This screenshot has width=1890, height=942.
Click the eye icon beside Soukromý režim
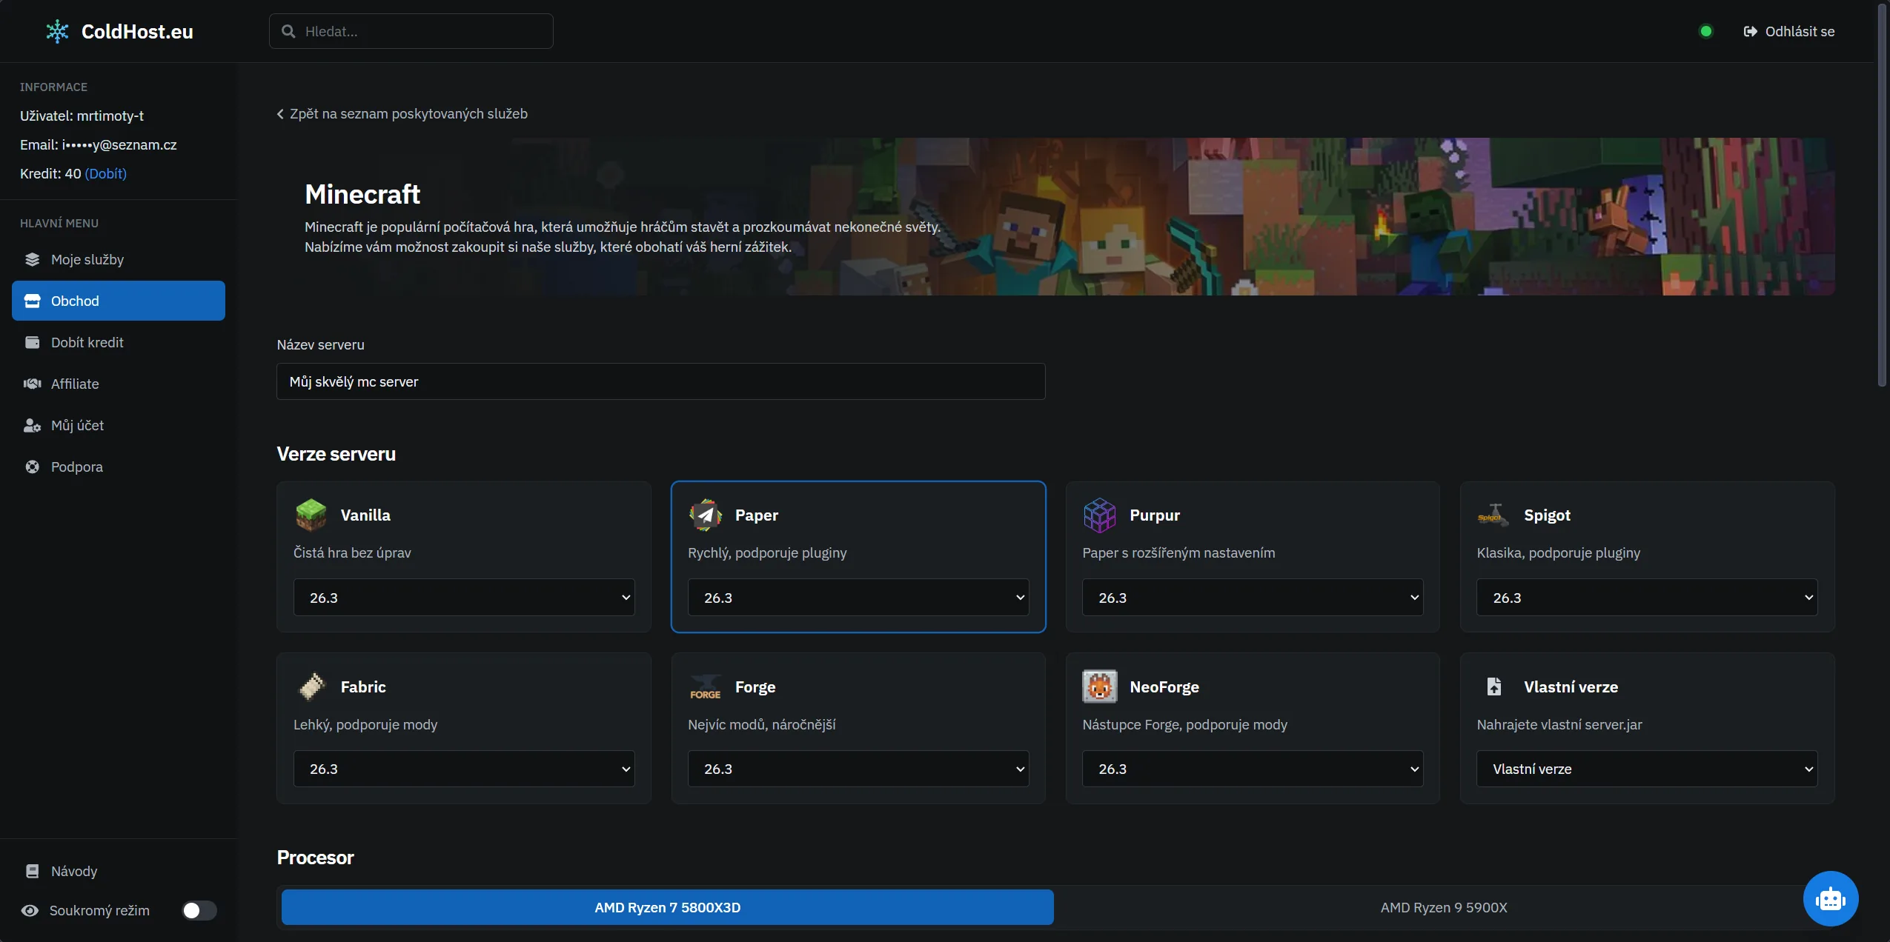30,910
